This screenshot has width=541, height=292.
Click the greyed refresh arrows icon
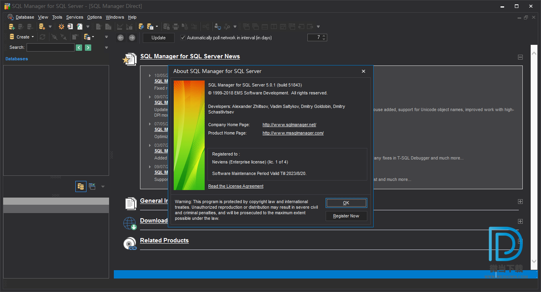[42, 37]
